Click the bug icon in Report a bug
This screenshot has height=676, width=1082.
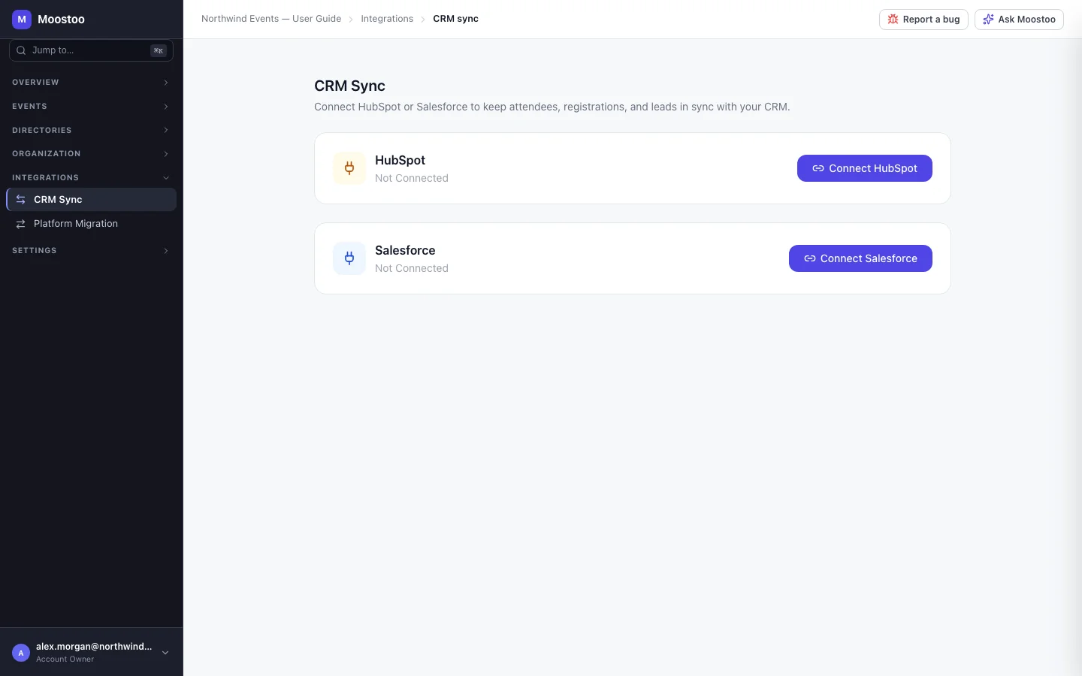[893, 20]
